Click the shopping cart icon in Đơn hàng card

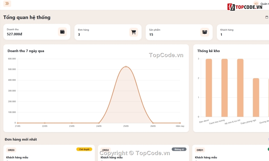(x=133, y=32)
